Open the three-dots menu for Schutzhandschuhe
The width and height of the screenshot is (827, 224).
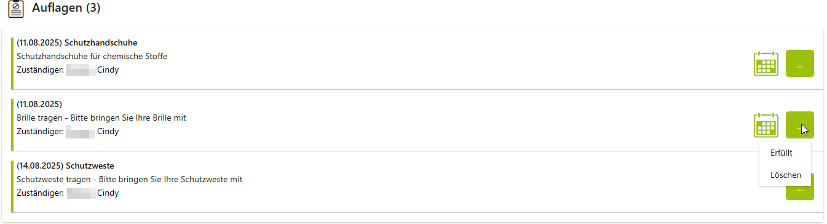pos(799,63)
